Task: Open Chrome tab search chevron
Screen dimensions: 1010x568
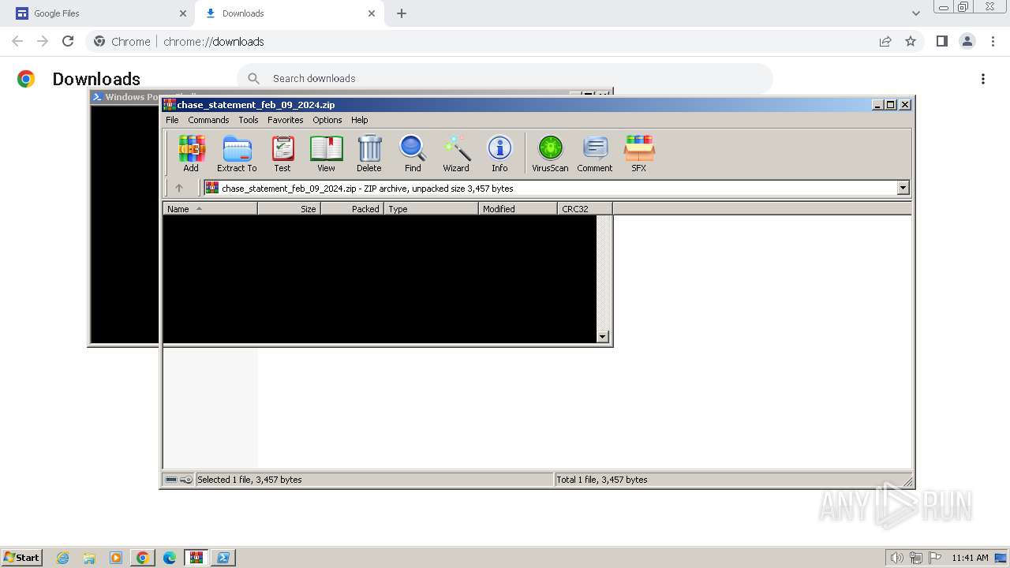Action: pos(916,13)
